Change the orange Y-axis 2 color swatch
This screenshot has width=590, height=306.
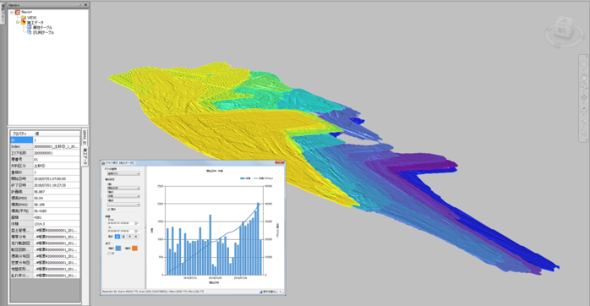click(x=134, y=248)
